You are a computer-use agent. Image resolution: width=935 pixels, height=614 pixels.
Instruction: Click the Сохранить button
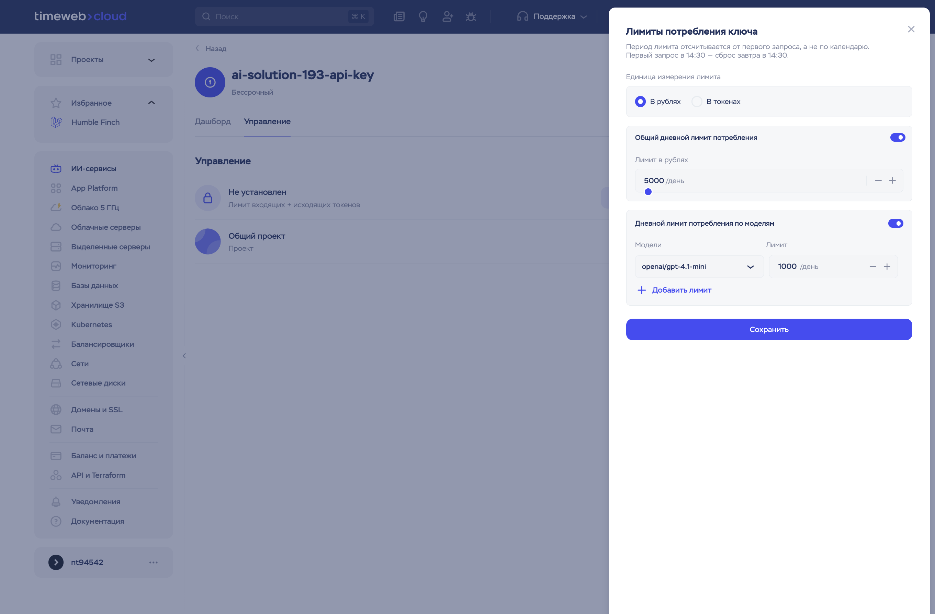click(x=769, y=330)
